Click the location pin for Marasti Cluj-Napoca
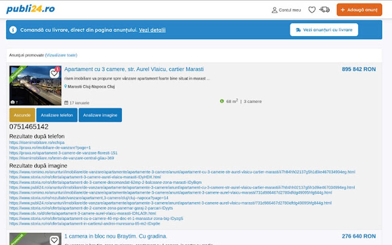The height and width of the screenshot is (245, 392). coord(65,86)
